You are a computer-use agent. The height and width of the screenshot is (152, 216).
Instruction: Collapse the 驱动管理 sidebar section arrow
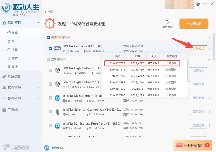click(x=39, y=23)
